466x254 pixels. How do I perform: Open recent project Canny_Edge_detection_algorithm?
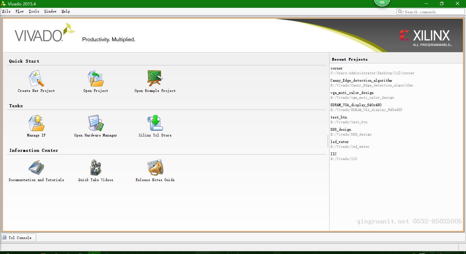coord(361,81)
